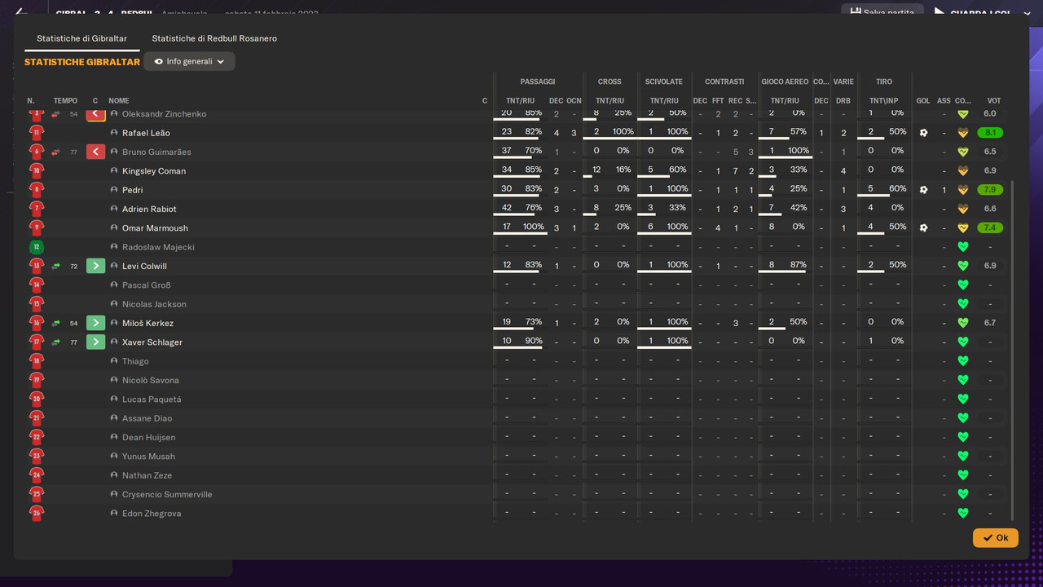Screen dimensions: 1043x587
Task: Click the condition heart icon for Thiago
Action: 962,361
